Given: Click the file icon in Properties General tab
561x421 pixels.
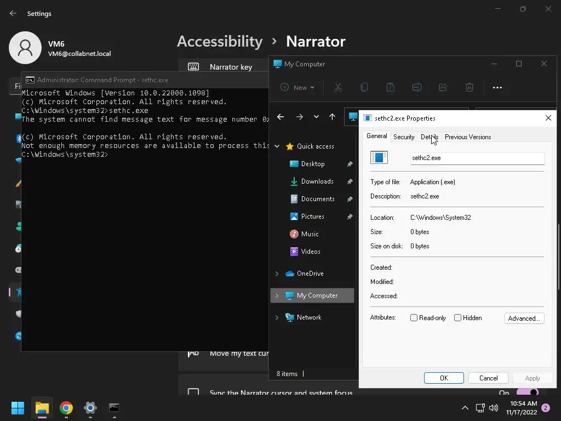Looking at the screenshot, I should click(379, 157).
